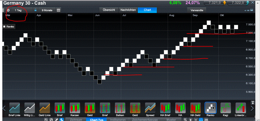The image size is (260, 121).
Task: Click the 7.500,0 price axis label
Action: coord(250,24)
